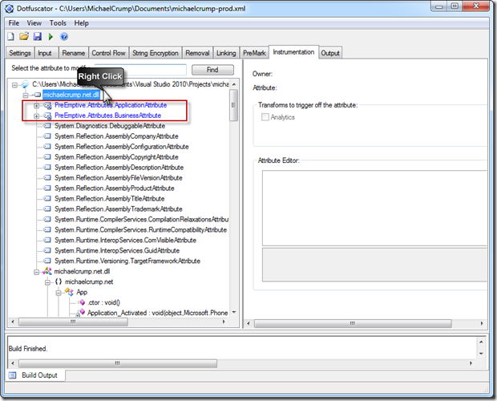Click the tree scroll down arrow
The height and width of the screenshot is (401, 497).
(234, 312)
